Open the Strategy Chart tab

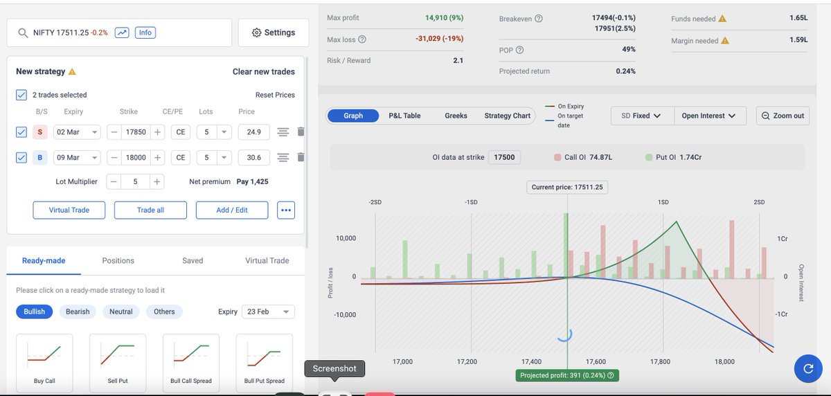click(x=507, y=116)
